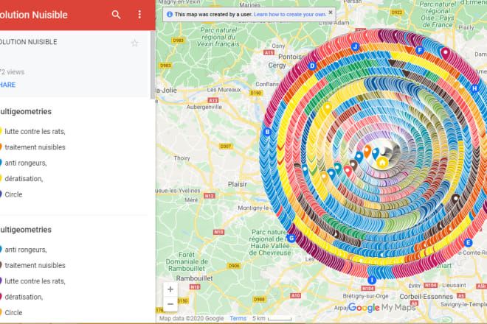The height and width of the screenshot is (324, 487).
Task: Select second 'dératisation,' item
Action: [24, 297]
